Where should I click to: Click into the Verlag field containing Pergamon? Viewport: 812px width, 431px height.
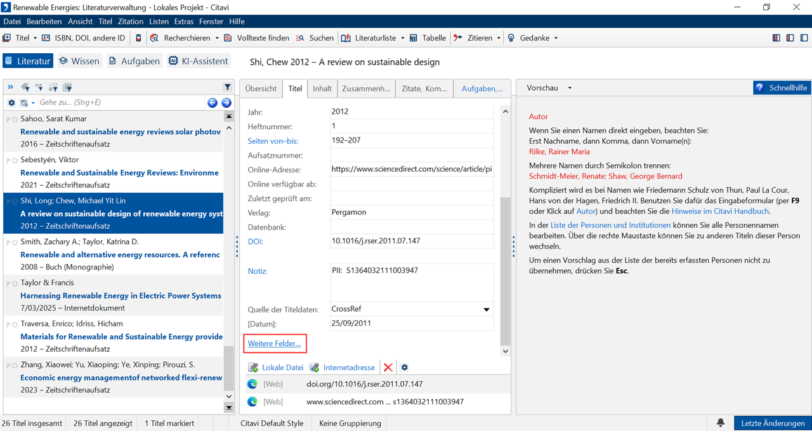(x=411, y=212)
